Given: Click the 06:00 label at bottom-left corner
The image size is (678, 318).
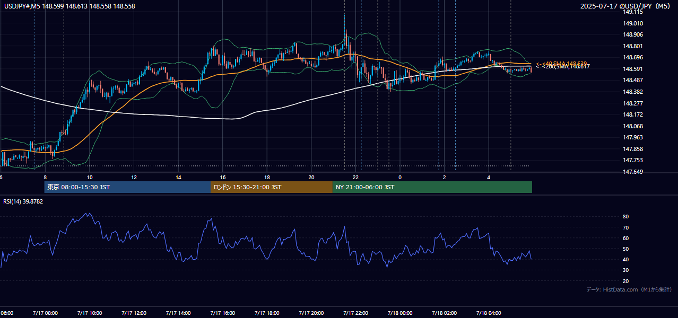Looking at the screenshot, I should click(x=6, y=313).
